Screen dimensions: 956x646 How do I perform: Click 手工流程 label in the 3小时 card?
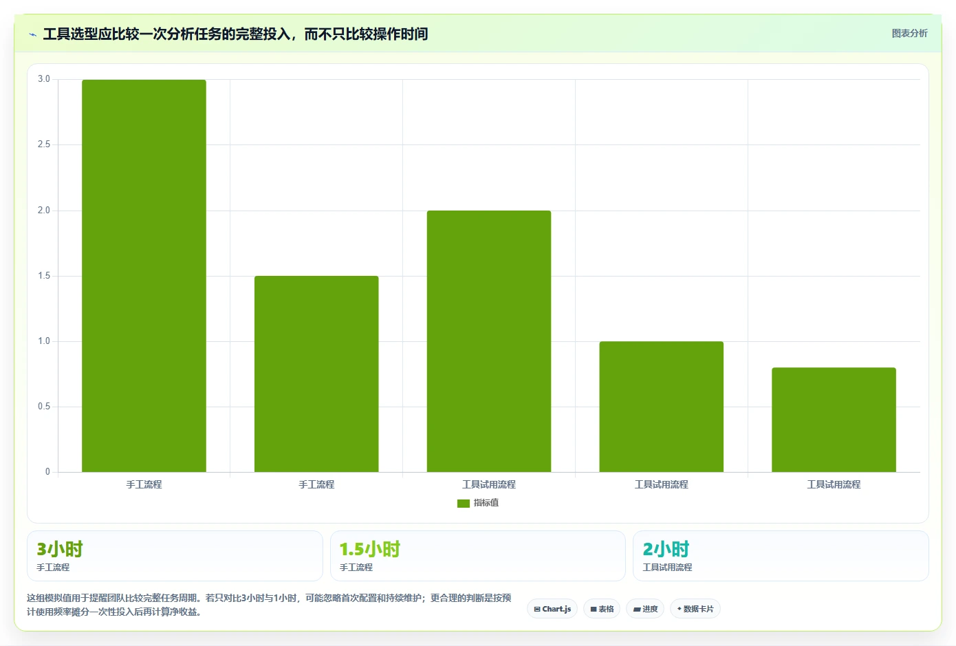click(x=53, y=568)
